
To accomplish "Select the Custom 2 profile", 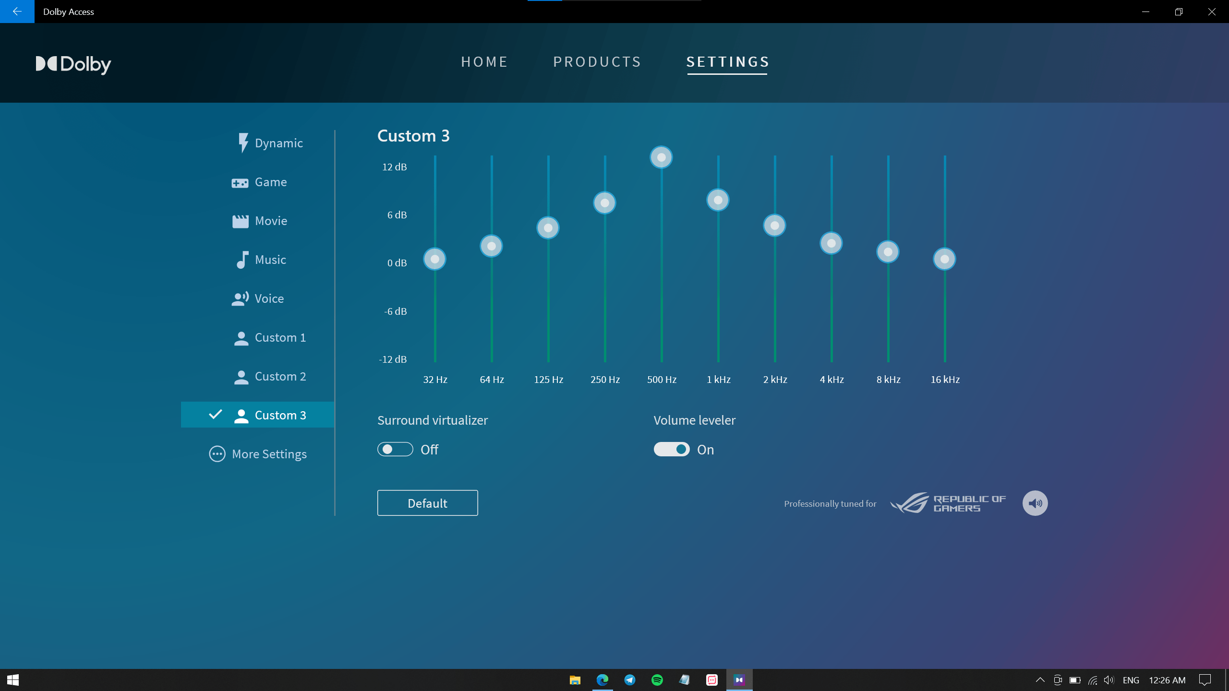I will coord(269,377).
